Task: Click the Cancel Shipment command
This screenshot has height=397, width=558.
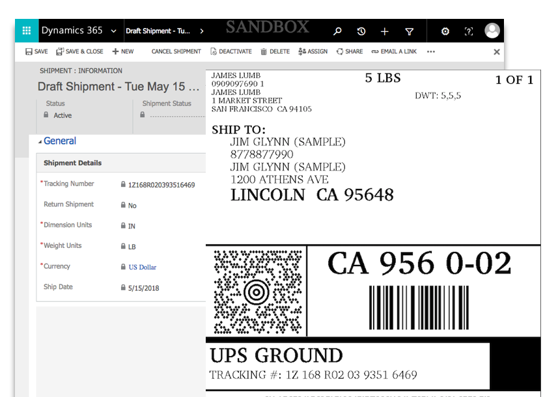Action: coord(176,51)
